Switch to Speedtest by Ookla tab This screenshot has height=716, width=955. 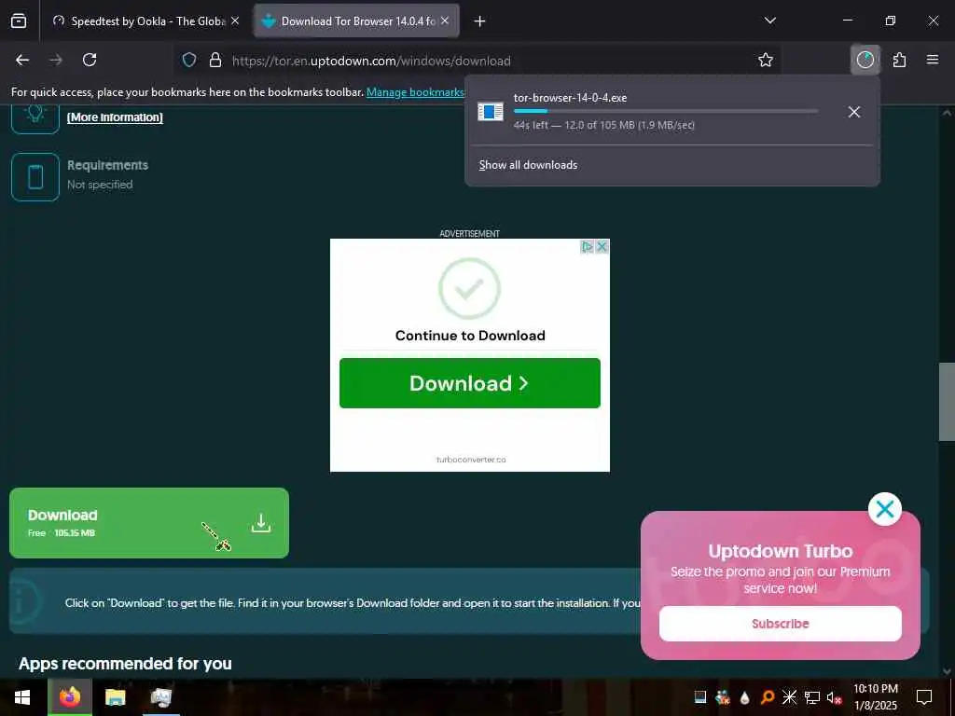145,21
